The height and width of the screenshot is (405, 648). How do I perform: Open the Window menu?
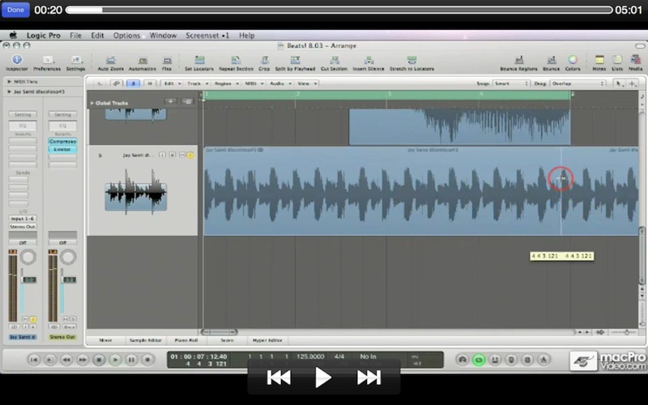click(163, 36)
